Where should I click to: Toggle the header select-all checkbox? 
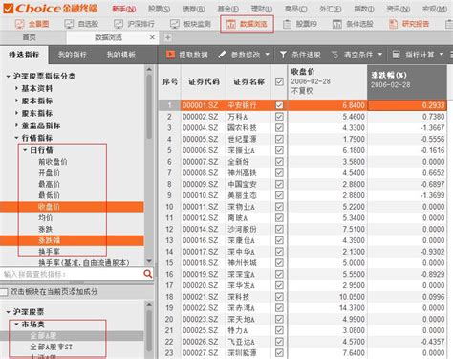(x=279, y=81)
